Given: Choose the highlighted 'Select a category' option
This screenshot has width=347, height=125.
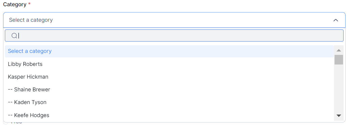Looking at the screenshot, I should (30, 51).
